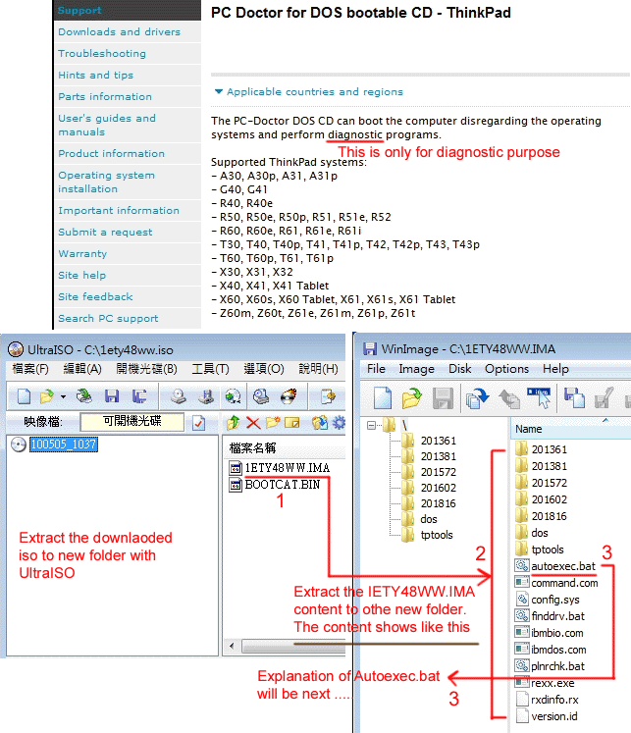Select tptools folder in WinImage tree
This screenshot has width=631, height=733.
click(437, 535)
